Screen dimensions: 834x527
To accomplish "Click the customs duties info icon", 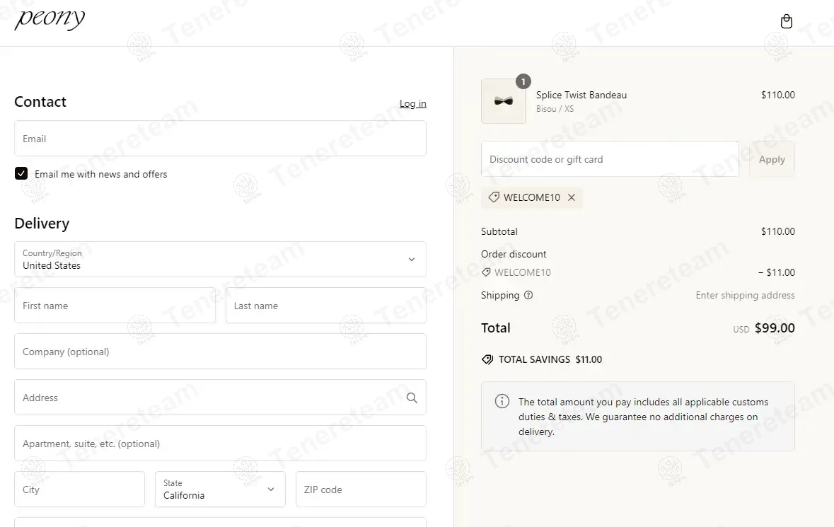I will [x=502, y=401].
